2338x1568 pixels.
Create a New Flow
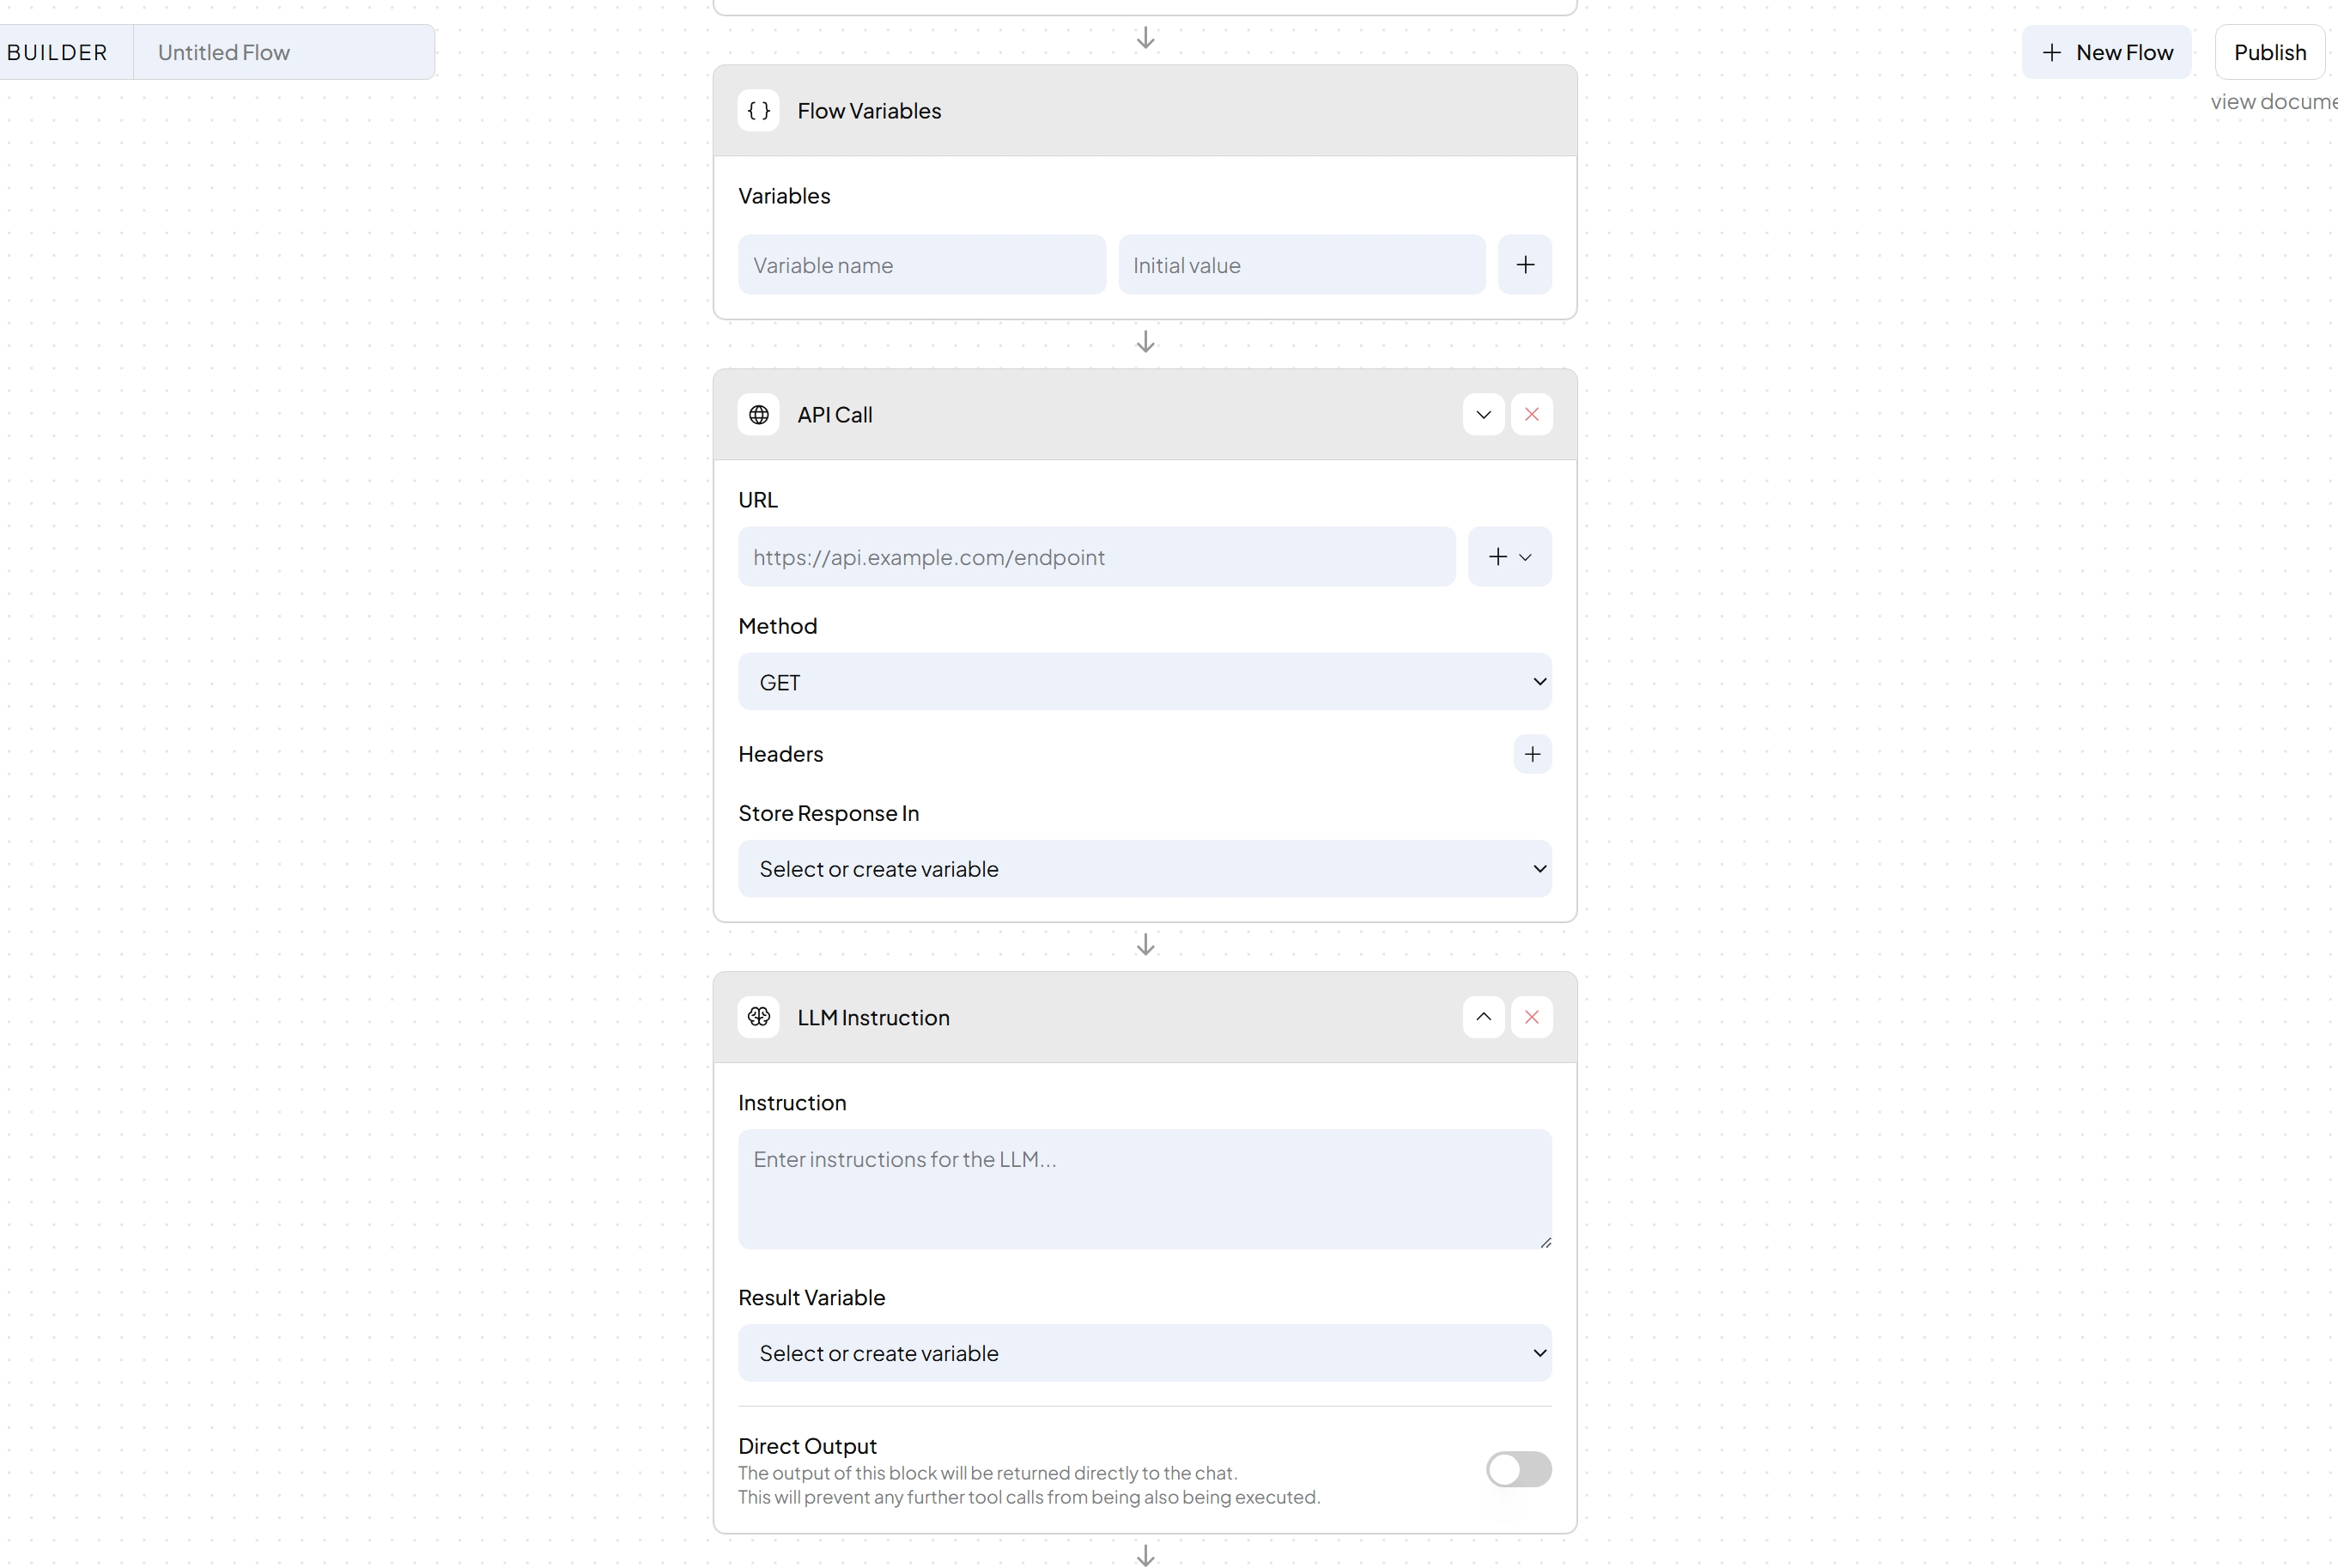2105,52
